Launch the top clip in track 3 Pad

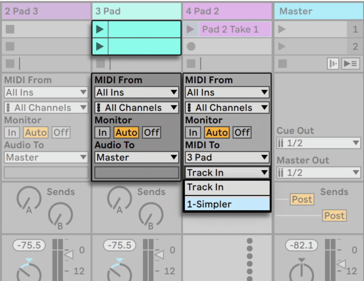(x=100, y=29)
